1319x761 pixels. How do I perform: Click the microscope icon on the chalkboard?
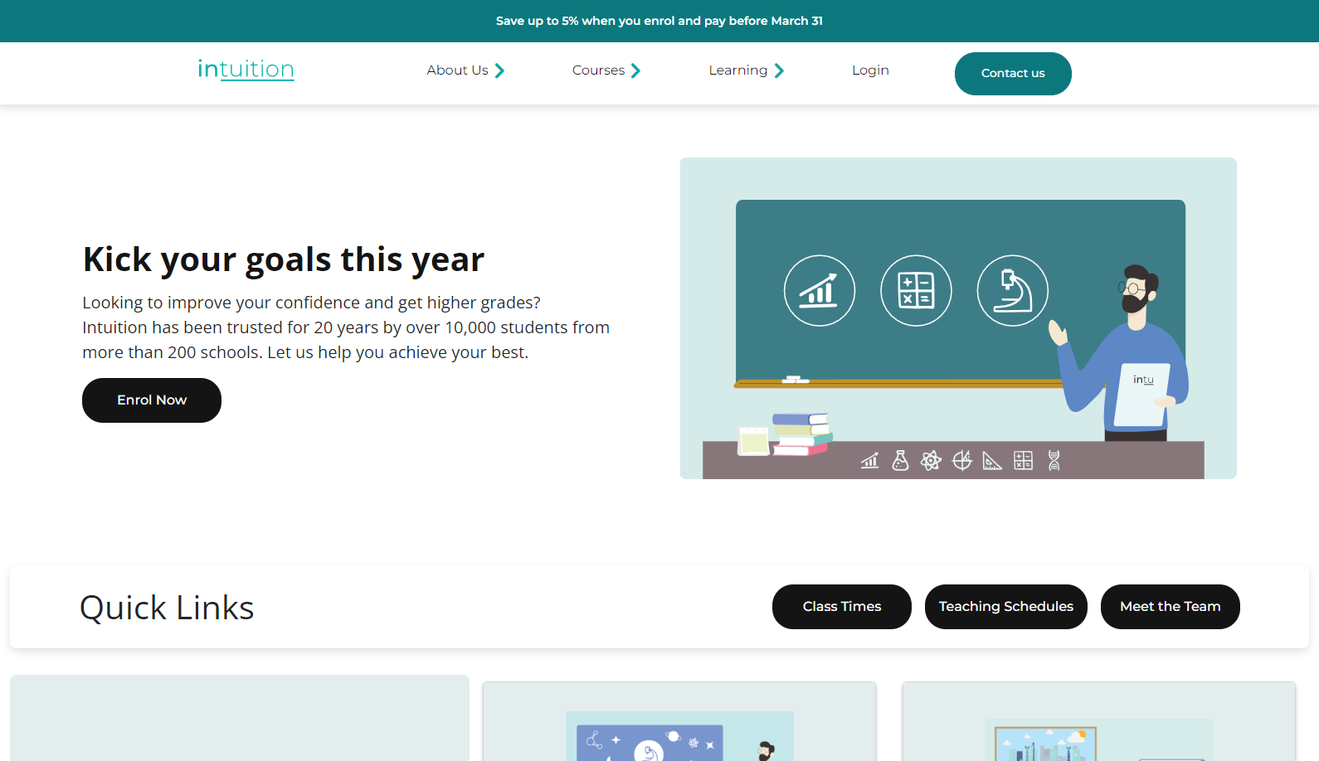pos(1012,291)
